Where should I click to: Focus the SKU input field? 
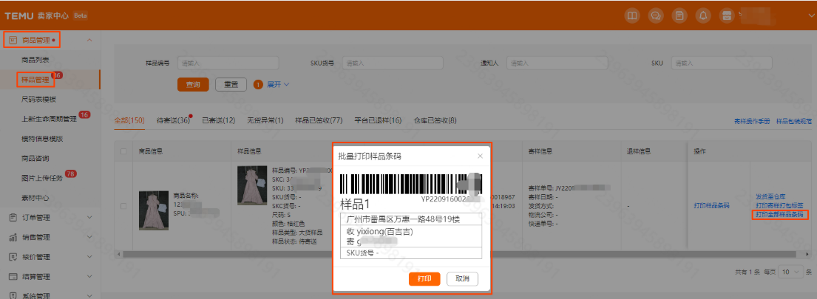coord(722,63)
